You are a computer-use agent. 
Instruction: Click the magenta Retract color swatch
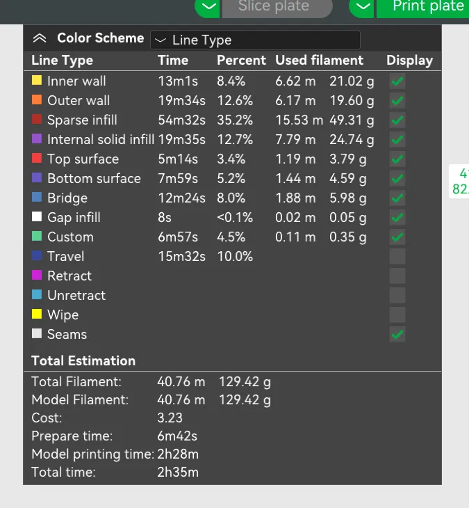(37, 275)
